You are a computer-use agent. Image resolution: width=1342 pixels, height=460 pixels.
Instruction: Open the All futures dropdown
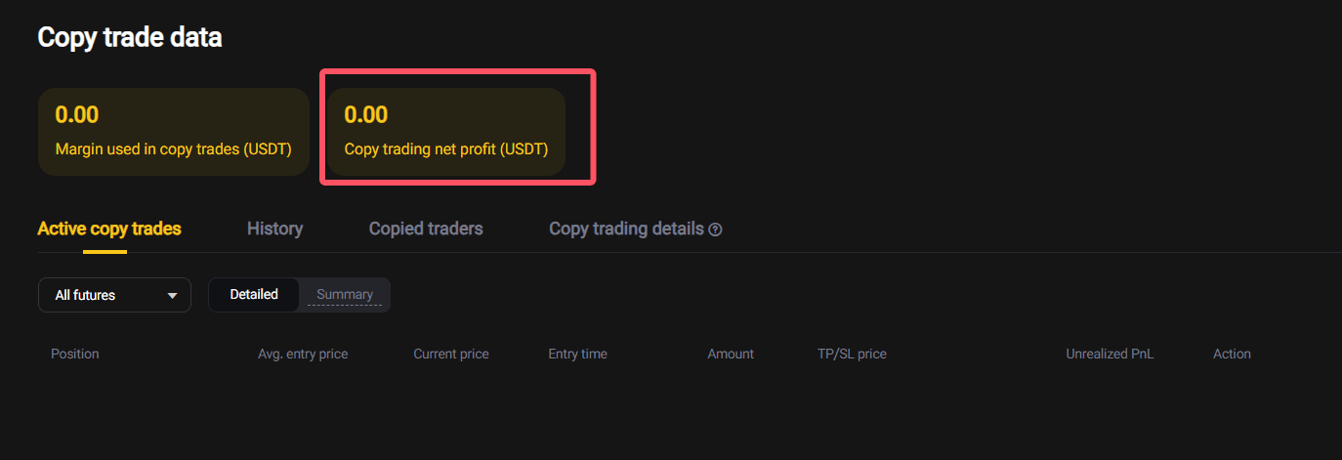click(114, 295)
